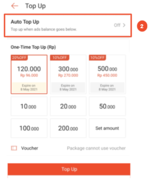151x182 pixels.
Task: Click the 10%OFF badge on 500.000 package
Action: coord(97,58)
